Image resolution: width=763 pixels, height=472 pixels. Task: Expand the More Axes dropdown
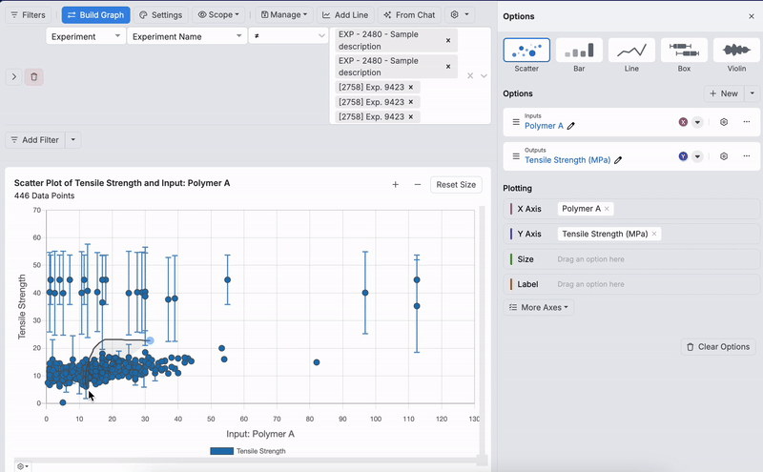click(539, 308)
